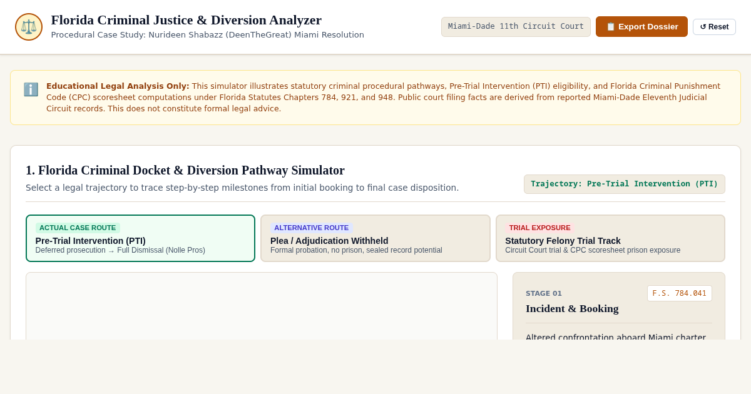Click the TRIAL EXPOSURE tag
This screenshot has height=394, width=751.
tap(539, 228)
